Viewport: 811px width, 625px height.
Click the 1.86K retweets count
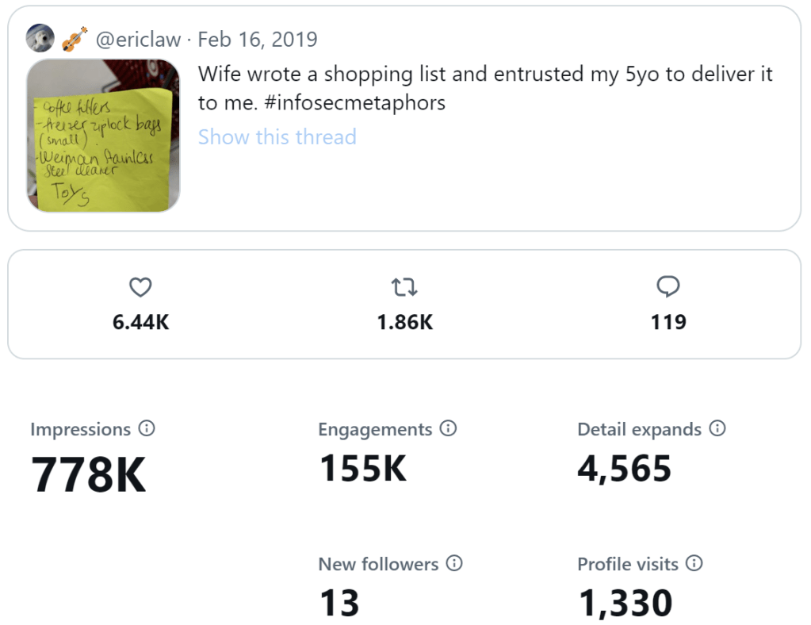click(404, 322)
